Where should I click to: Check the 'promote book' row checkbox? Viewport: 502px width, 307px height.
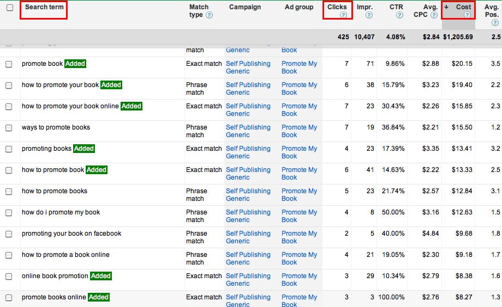pyautogui.click(x=9, y=64)
